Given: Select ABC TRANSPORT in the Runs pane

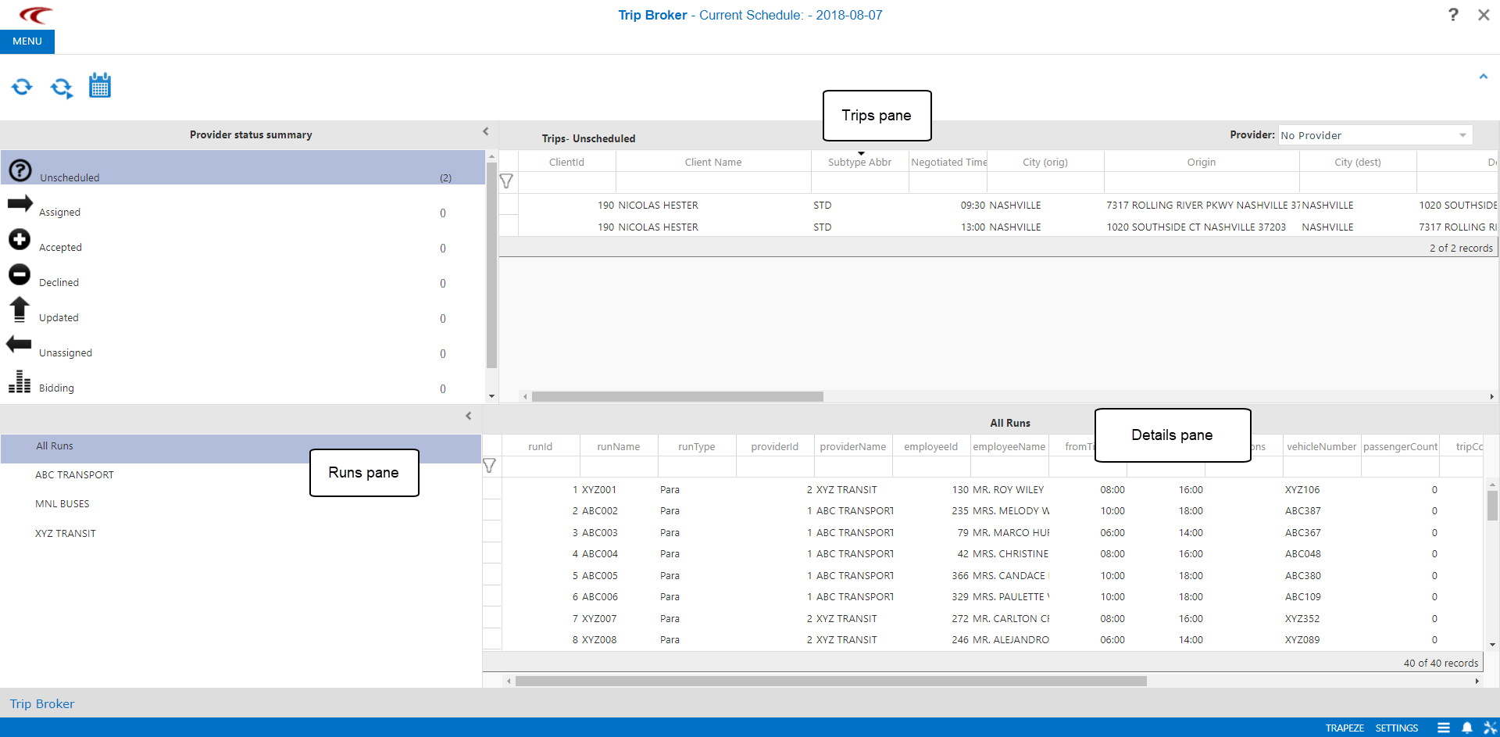Looking at the screenshot, I should tap(74, 474).
